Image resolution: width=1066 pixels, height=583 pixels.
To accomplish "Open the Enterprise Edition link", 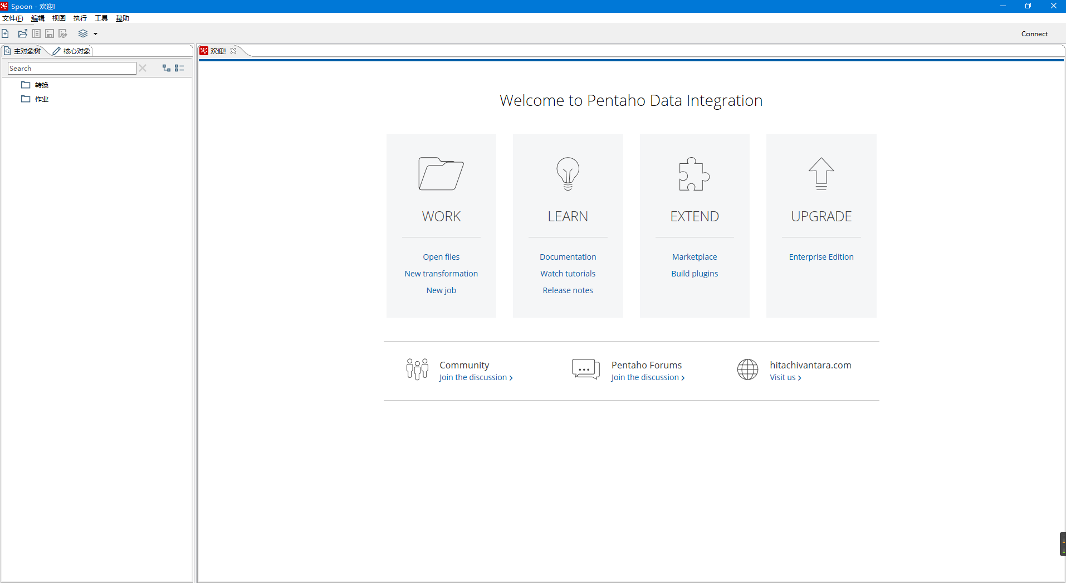I will click(x=821, y=257).
